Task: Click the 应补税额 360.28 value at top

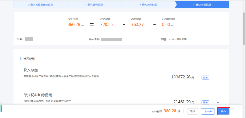Action: [74, 24]
